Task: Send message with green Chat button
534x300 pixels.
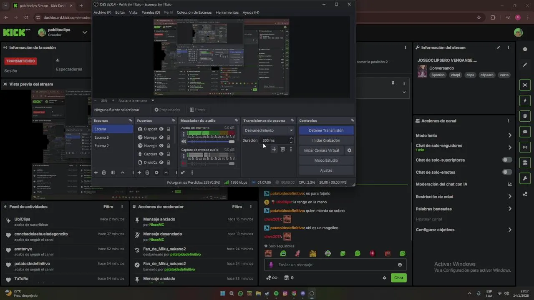Action: coord(399,278)
